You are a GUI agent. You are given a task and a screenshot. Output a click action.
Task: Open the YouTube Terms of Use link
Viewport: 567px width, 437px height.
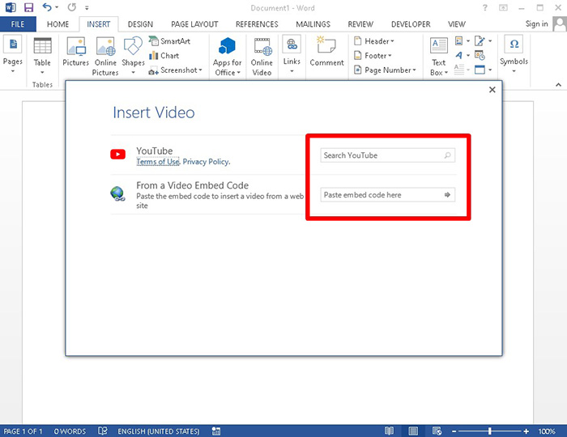[x=157, y=162]
